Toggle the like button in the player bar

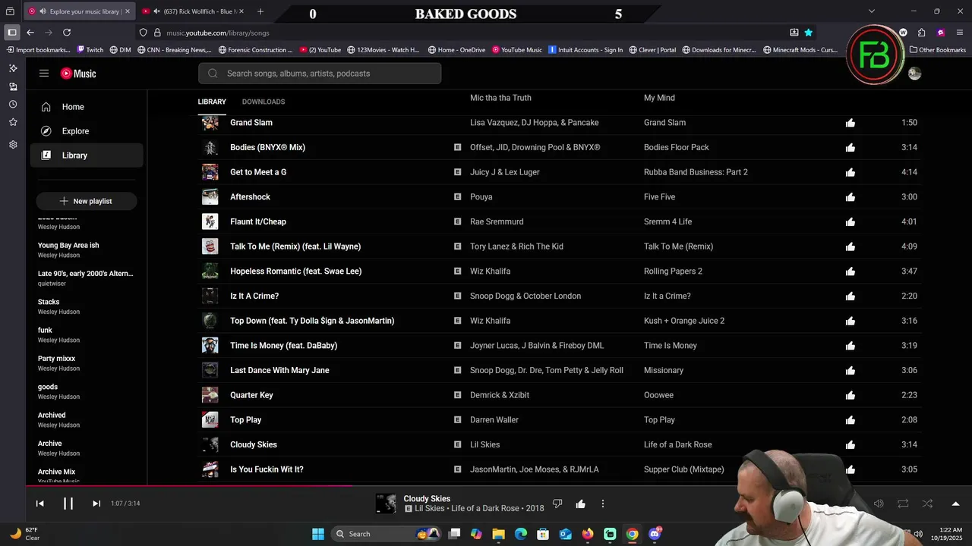click(x=580, y=504)
